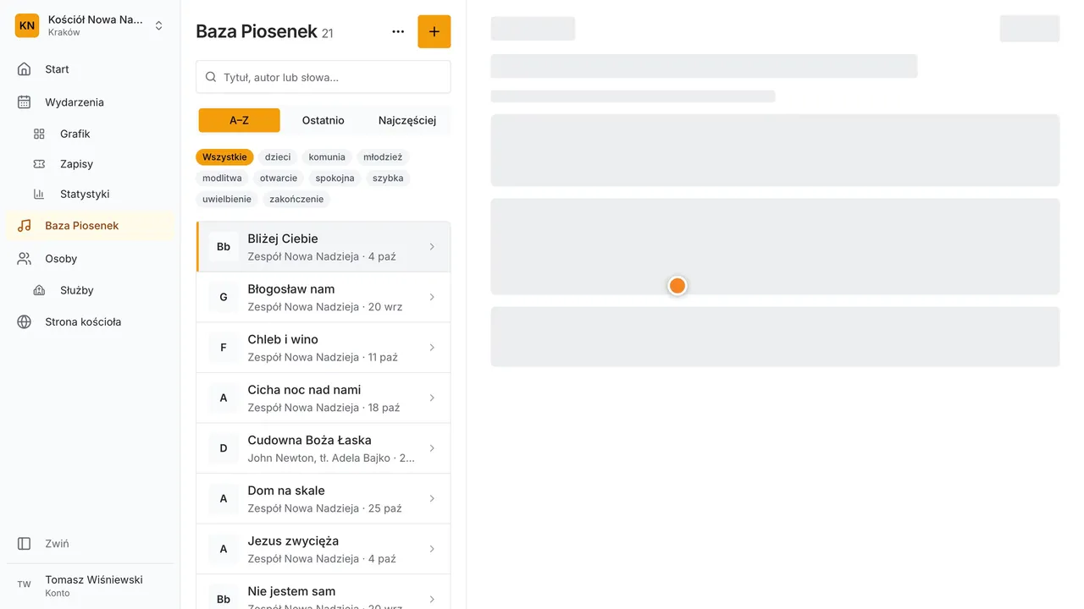Screen dimensions: 1084x609
Task: Toggle the młodzież tag filter
Action: pos(383,157)
